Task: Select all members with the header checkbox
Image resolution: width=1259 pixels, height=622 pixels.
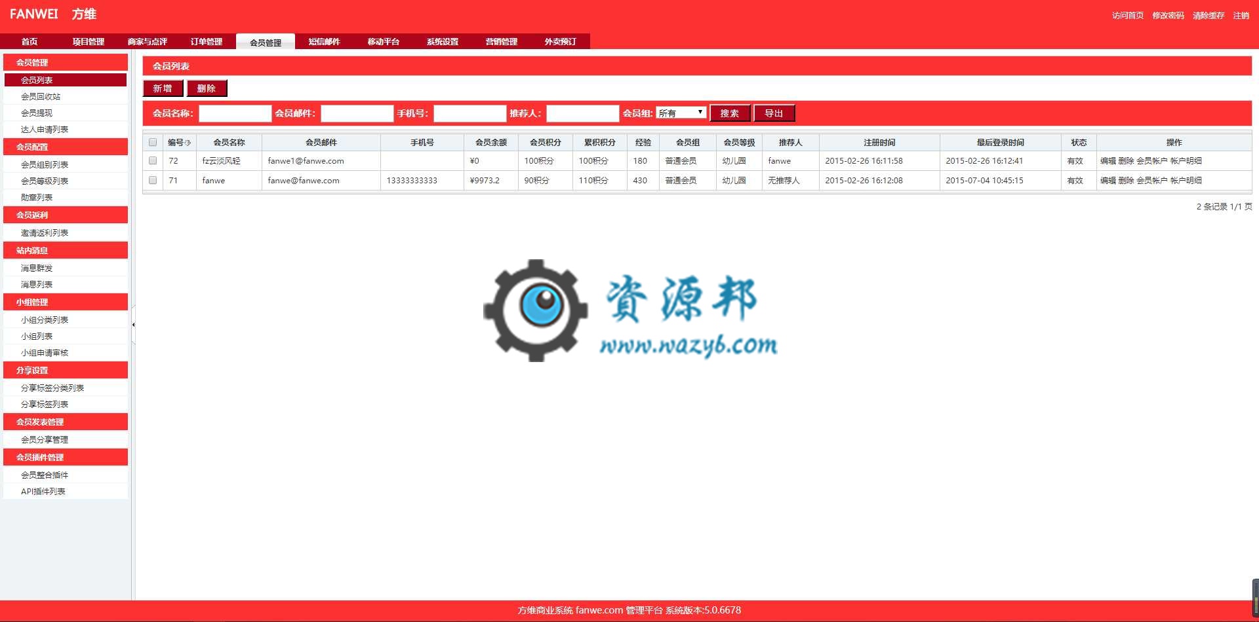Action: point(153,142)
